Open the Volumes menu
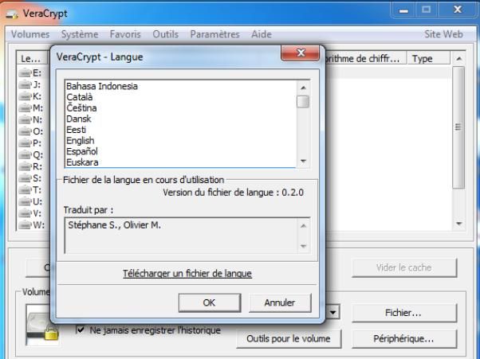 click(30, 34)
